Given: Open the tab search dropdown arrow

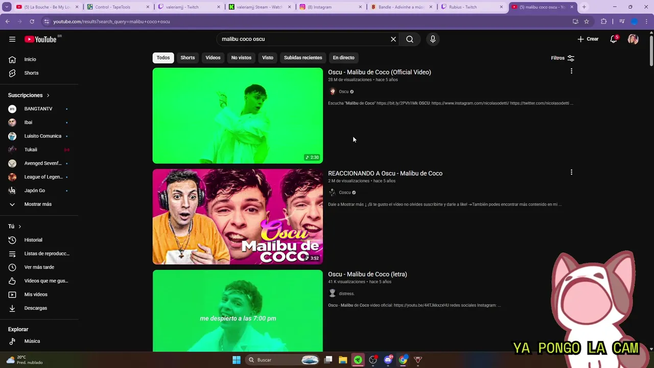Looking at the screenshot, I should pyautogui.click(x=7, y=7).
